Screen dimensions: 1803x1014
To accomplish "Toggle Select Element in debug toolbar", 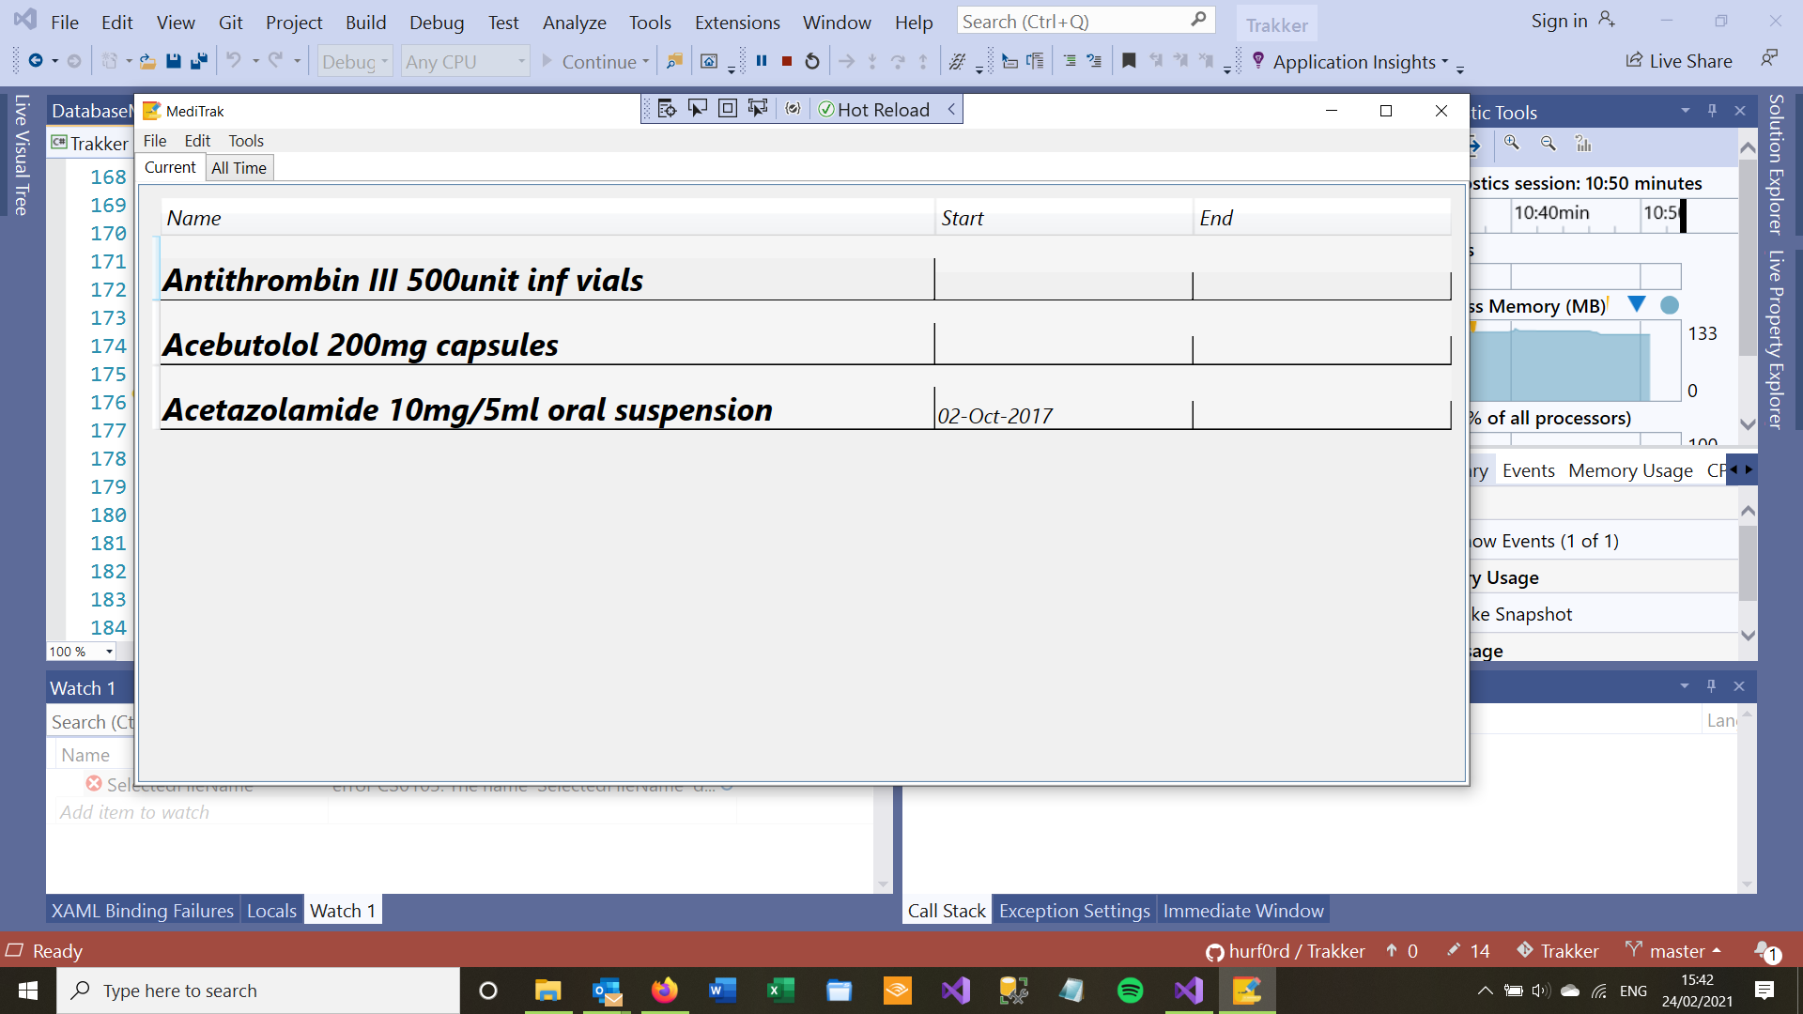I will coord(697,109).
